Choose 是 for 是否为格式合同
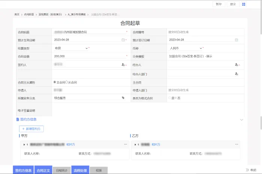262x174 pixels. (x=170, y=98)
